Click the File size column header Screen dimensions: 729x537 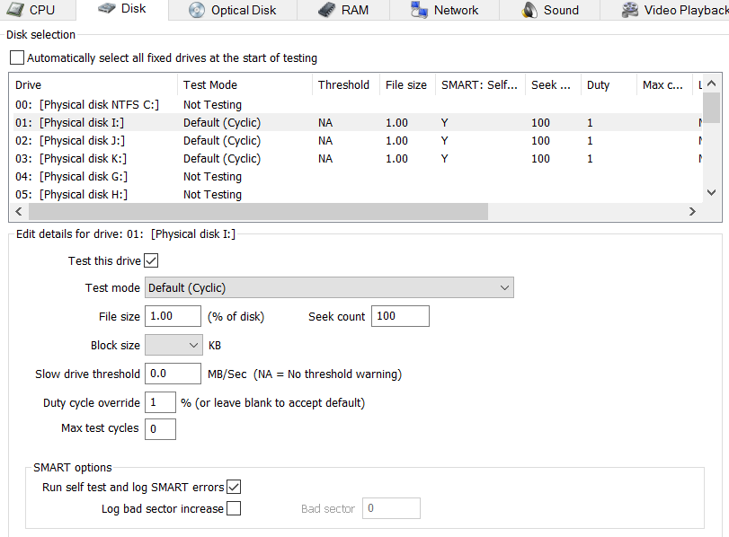click(x=407, y=85)
